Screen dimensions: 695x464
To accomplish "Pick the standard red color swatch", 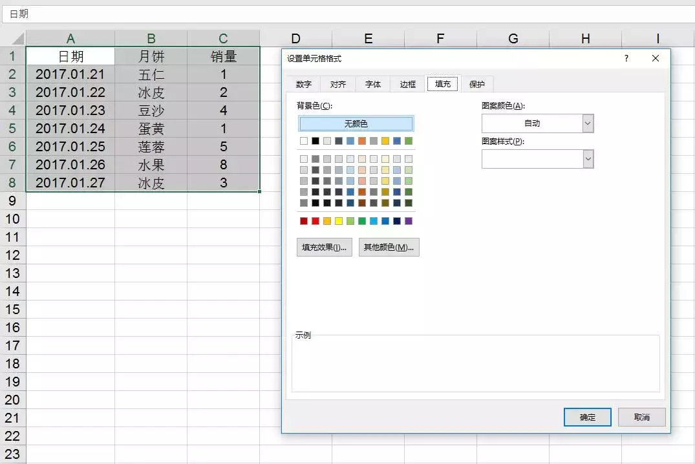I will click(x=315, y=221).
